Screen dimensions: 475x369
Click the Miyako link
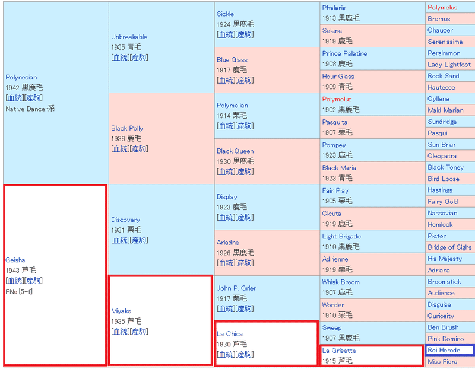121,311
